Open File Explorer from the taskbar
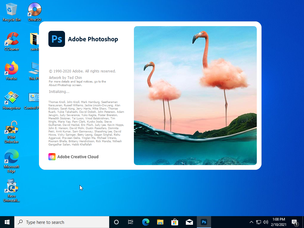Image resolution: width=304 pixels, height=228 pixels. pos(160,222)
